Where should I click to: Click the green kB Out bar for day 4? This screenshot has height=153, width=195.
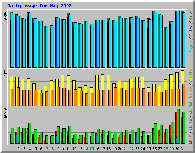(x=30, y=133)
